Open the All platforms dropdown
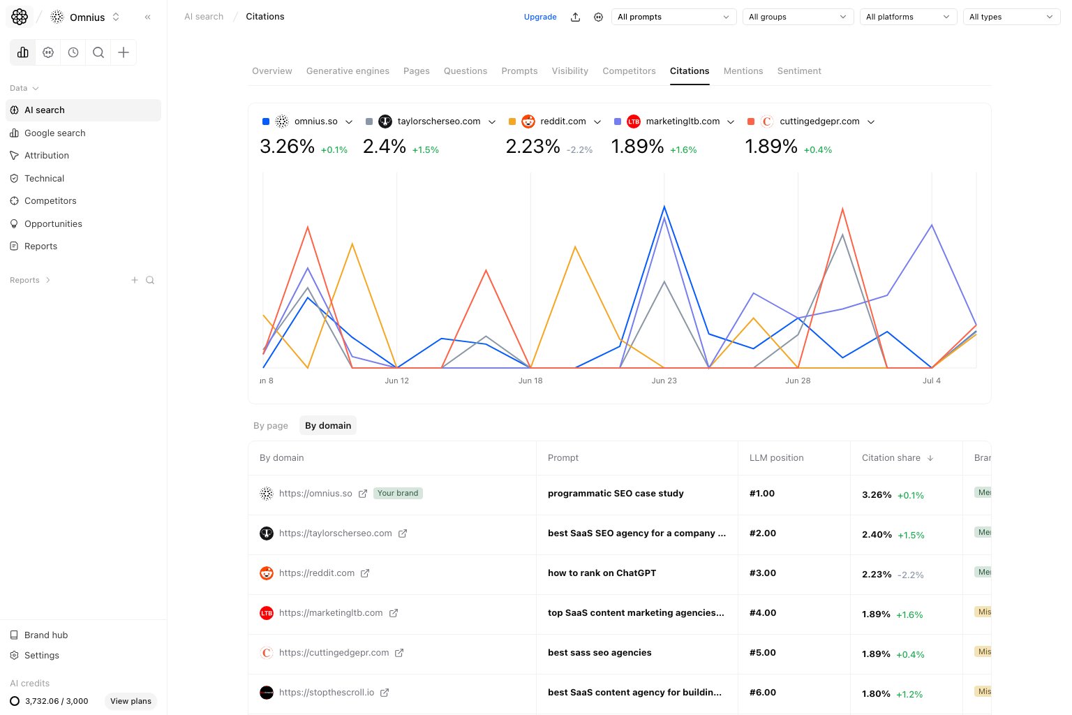1072x715 pixels. [908, 17]
